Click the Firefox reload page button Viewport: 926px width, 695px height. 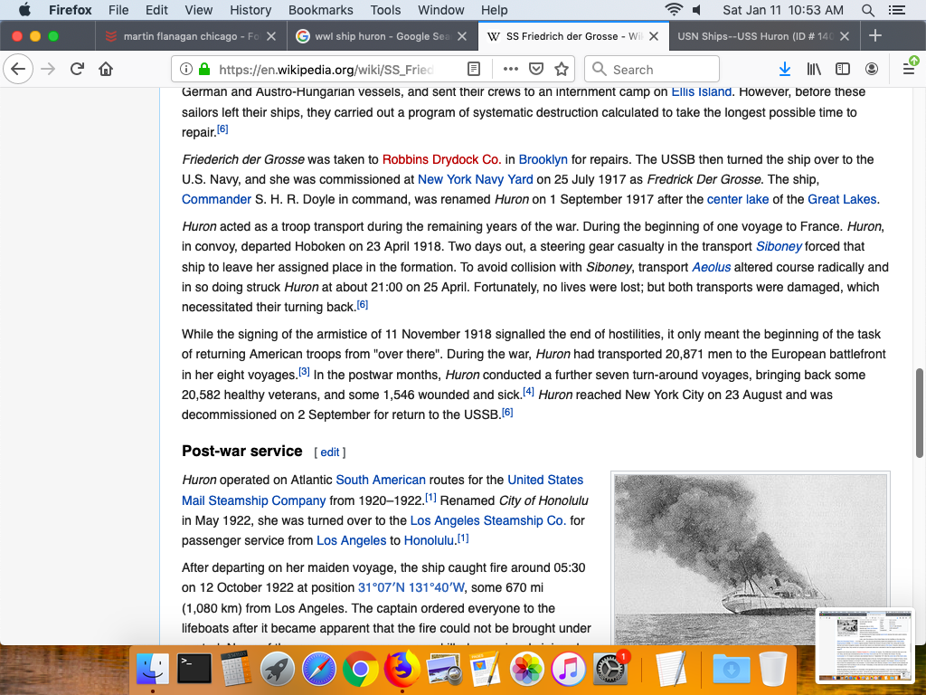[x=77, y=69]
